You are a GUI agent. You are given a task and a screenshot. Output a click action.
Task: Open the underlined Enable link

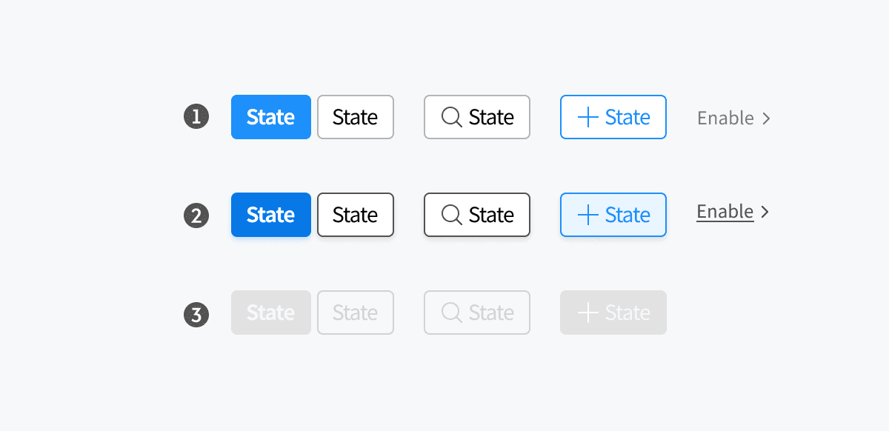725,212
